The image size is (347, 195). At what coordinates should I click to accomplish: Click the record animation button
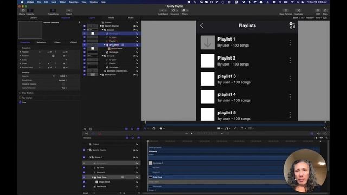coord(100,134)
